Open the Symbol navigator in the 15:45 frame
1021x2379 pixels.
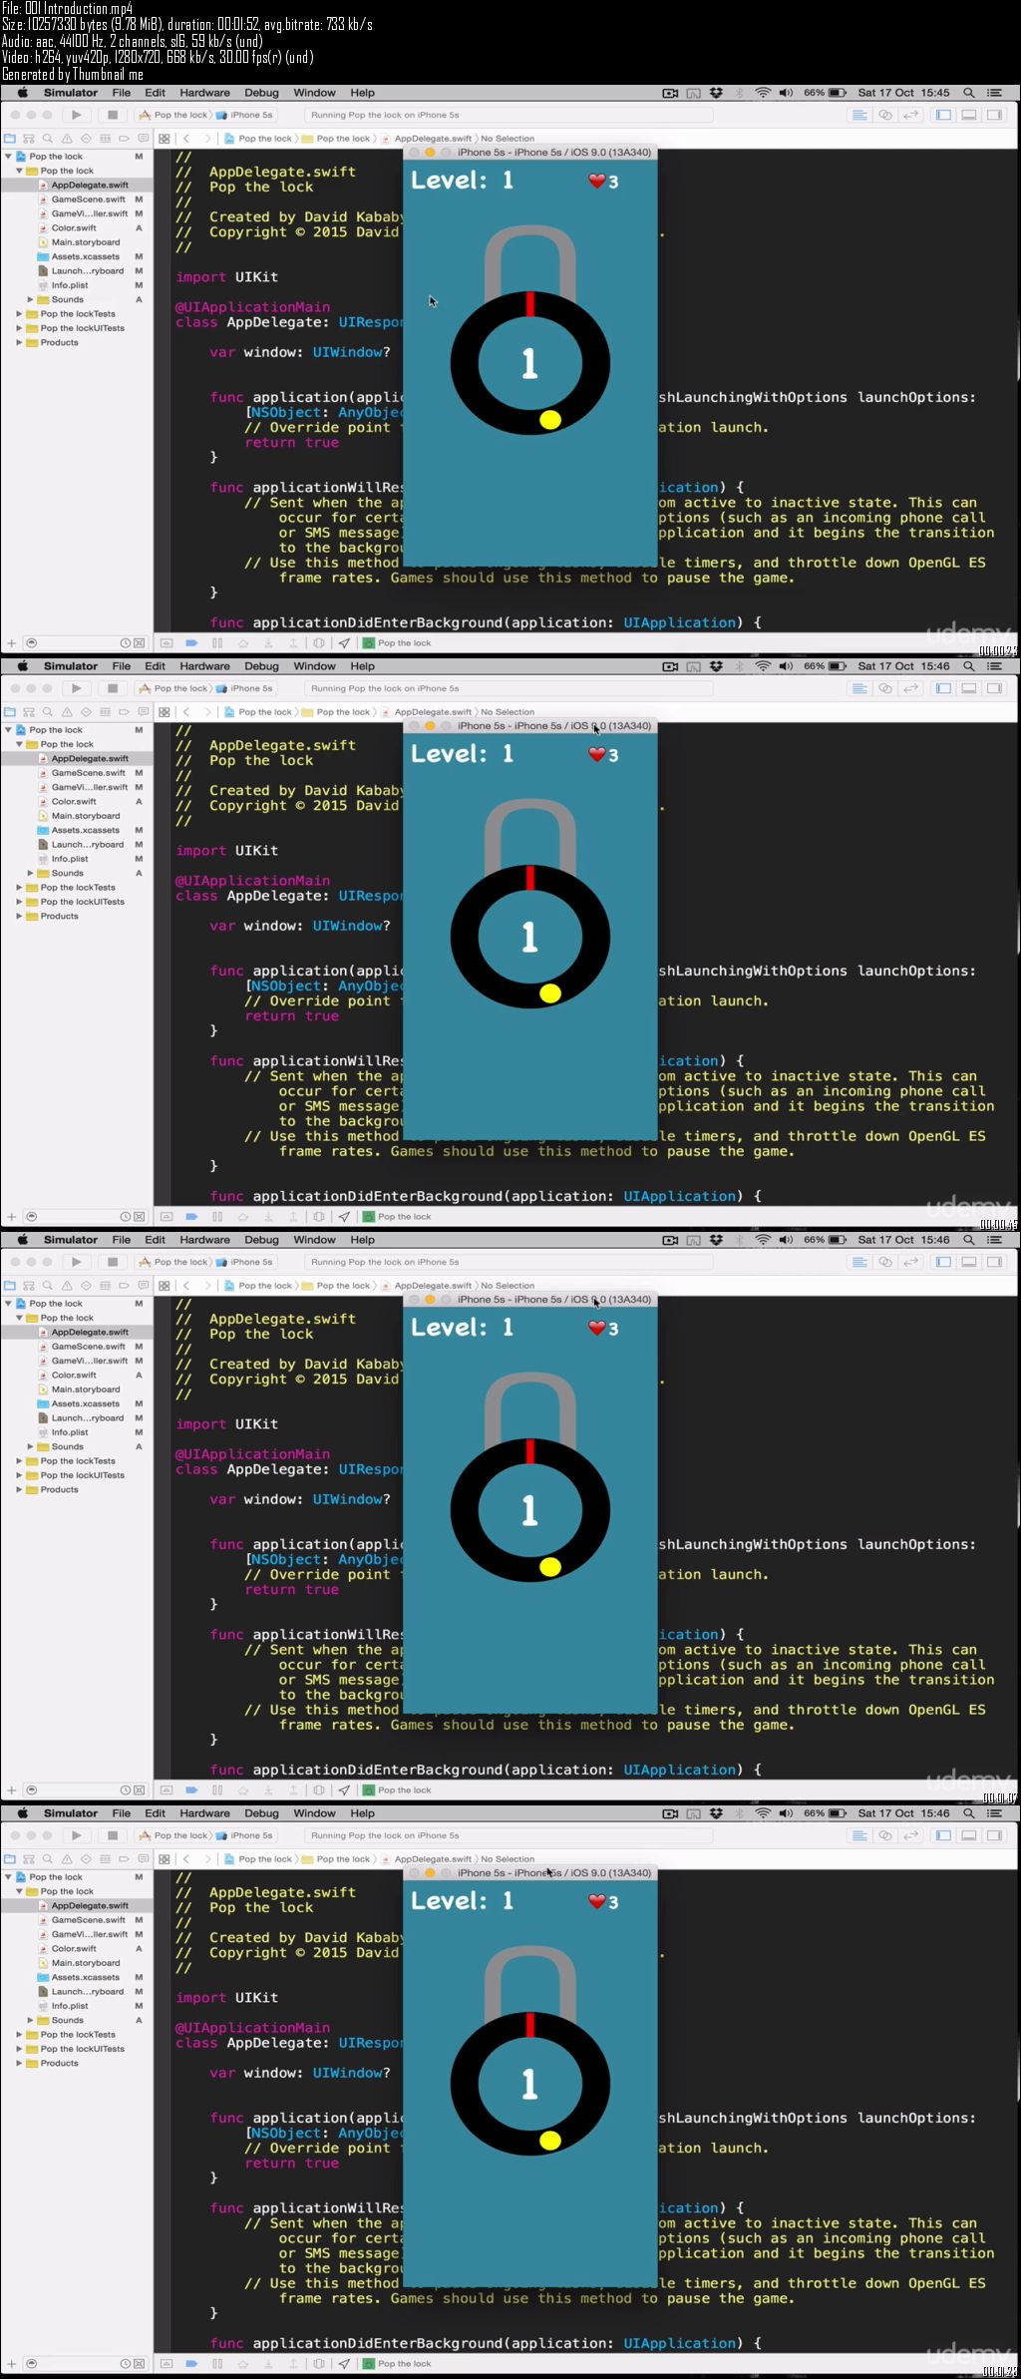(29, 139)
